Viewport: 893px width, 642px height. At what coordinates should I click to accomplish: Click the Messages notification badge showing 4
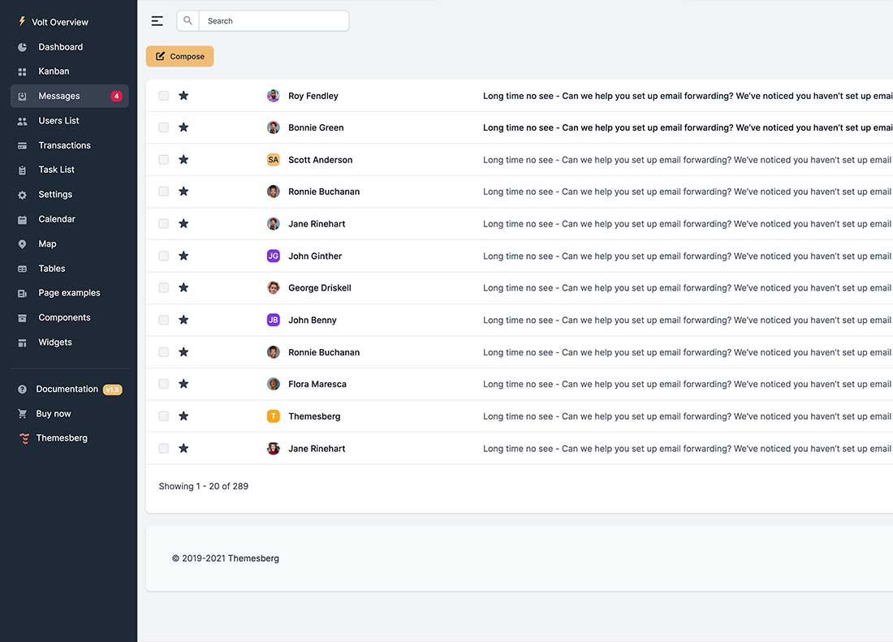click(x=115, y=96)
